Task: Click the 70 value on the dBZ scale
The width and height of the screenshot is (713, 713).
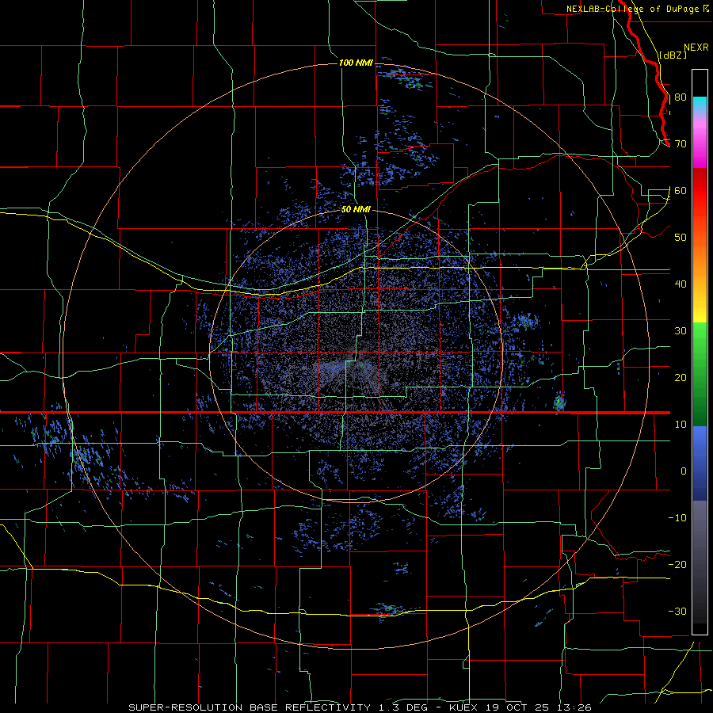Action: point(681,144)
